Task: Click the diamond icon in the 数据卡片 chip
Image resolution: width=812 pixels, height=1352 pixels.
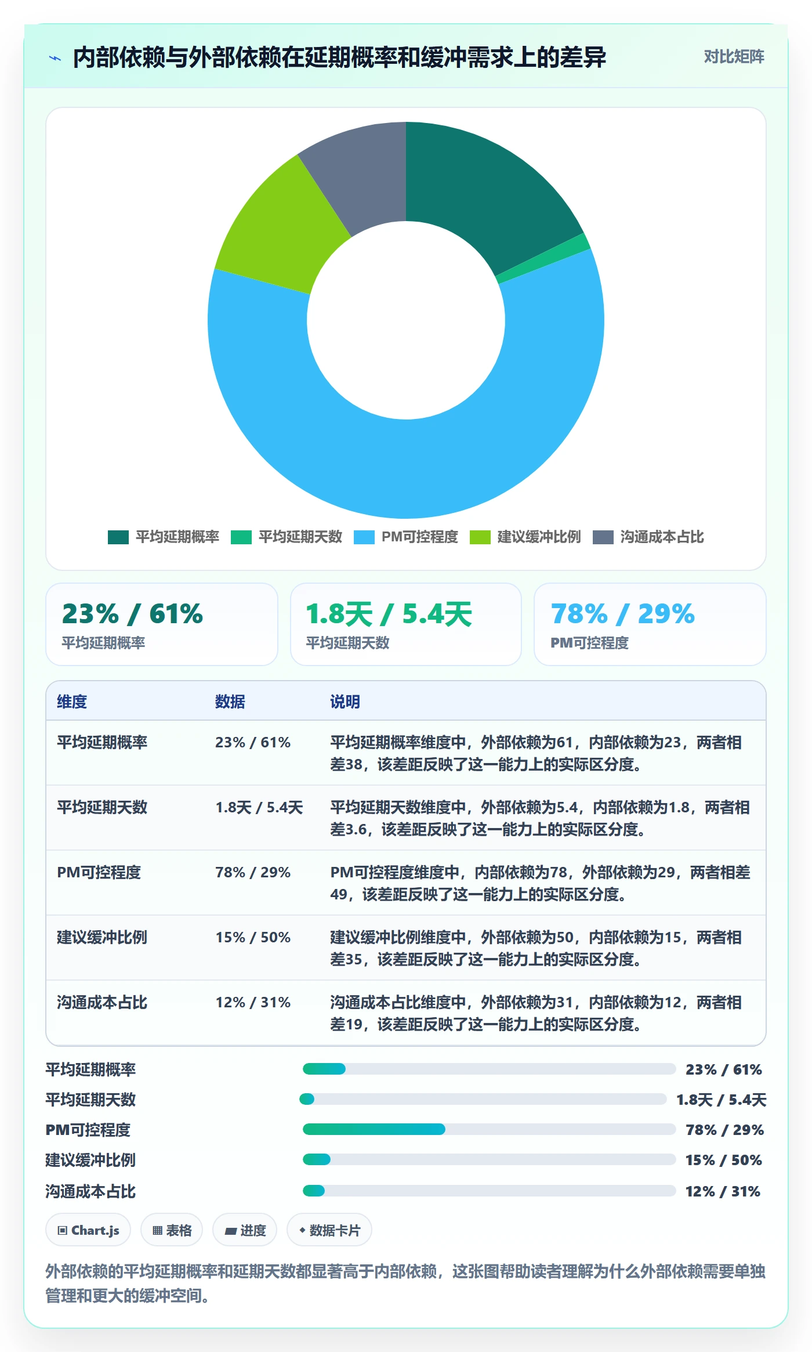Action: coord(302,1230)
